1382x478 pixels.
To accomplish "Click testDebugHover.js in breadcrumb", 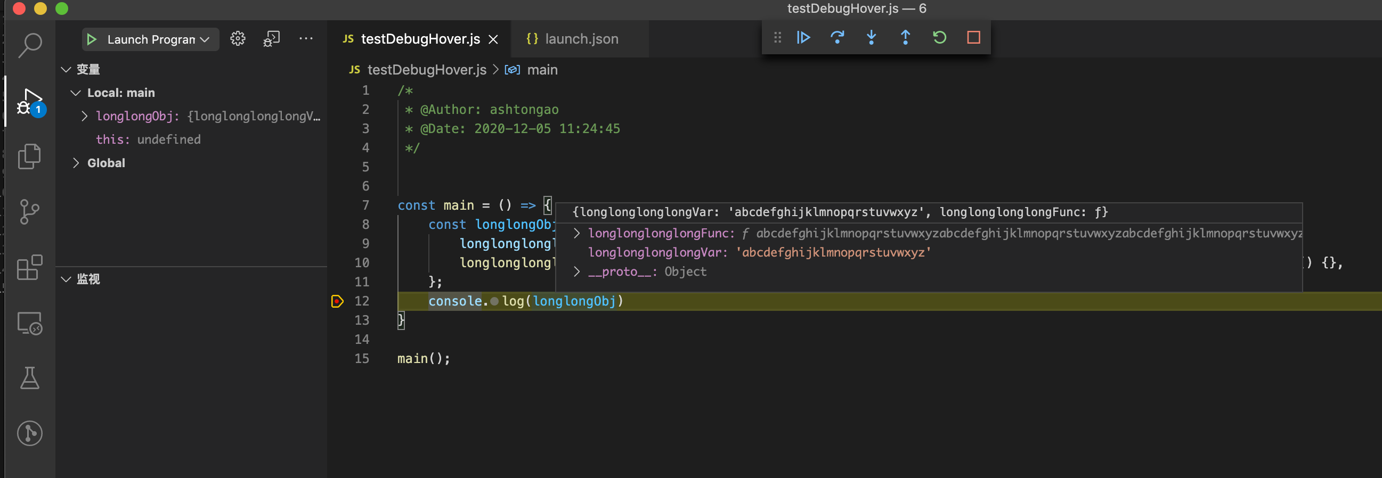I will (427, 70).
